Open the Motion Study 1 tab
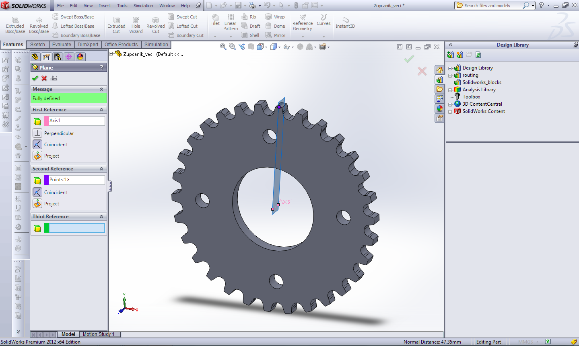 pyautogui.click(x=99, y=334)
